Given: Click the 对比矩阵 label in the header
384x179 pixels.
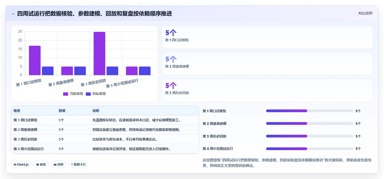Looking at the screenshot, I should (365, 13).
